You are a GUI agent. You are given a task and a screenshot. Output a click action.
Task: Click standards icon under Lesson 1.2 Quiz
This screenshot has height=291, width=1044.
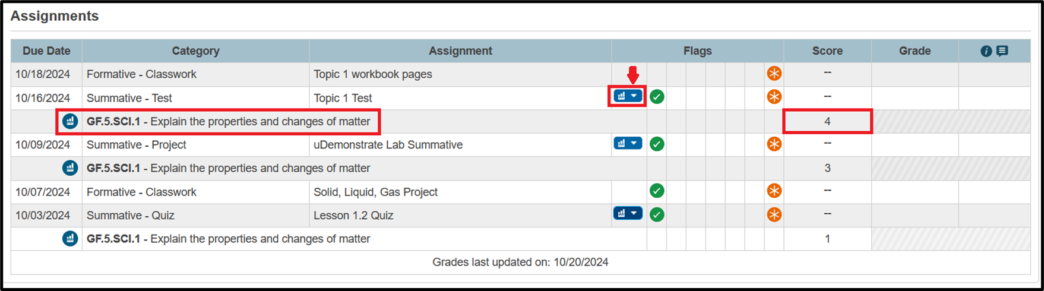[70, 239]
